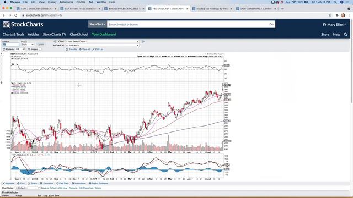The width and height of the screenshot is (353, 198).
Task: Bookmark the page with the star icon
Action: 330,15
